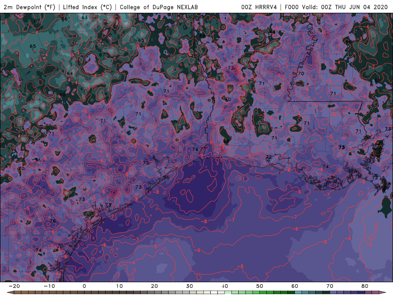The width and height of the screenshot is (393, 295).
Task: Click the '-9' lifted index contour label
Action: tap(200, 155)
